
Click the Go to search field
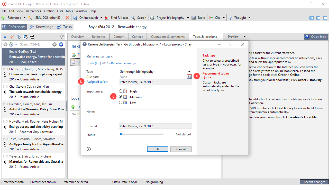point(35,44)
